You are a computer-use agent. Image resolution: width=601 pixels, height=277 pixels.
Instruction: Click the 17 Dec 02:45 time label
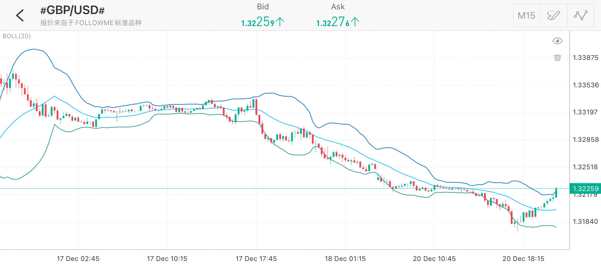point(78,259)
